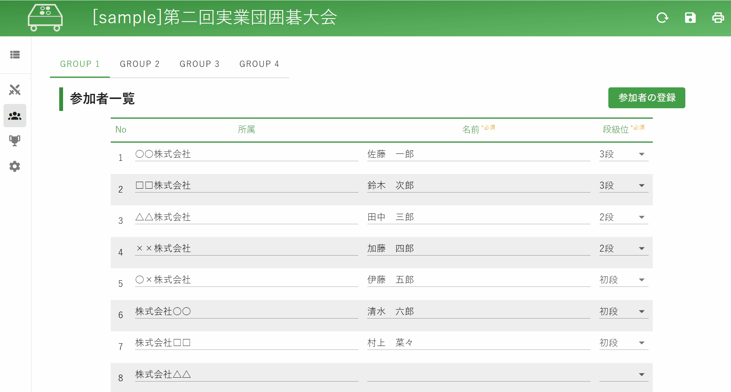The image size is (731, 392).
Task: Select the participants group icon in sidebar
Action: point(15,116)
